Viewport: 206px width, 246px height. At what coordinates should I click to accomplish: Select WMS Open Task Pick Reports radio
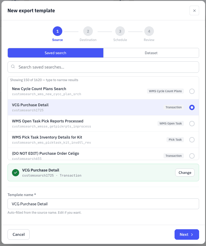click(192, 124)
